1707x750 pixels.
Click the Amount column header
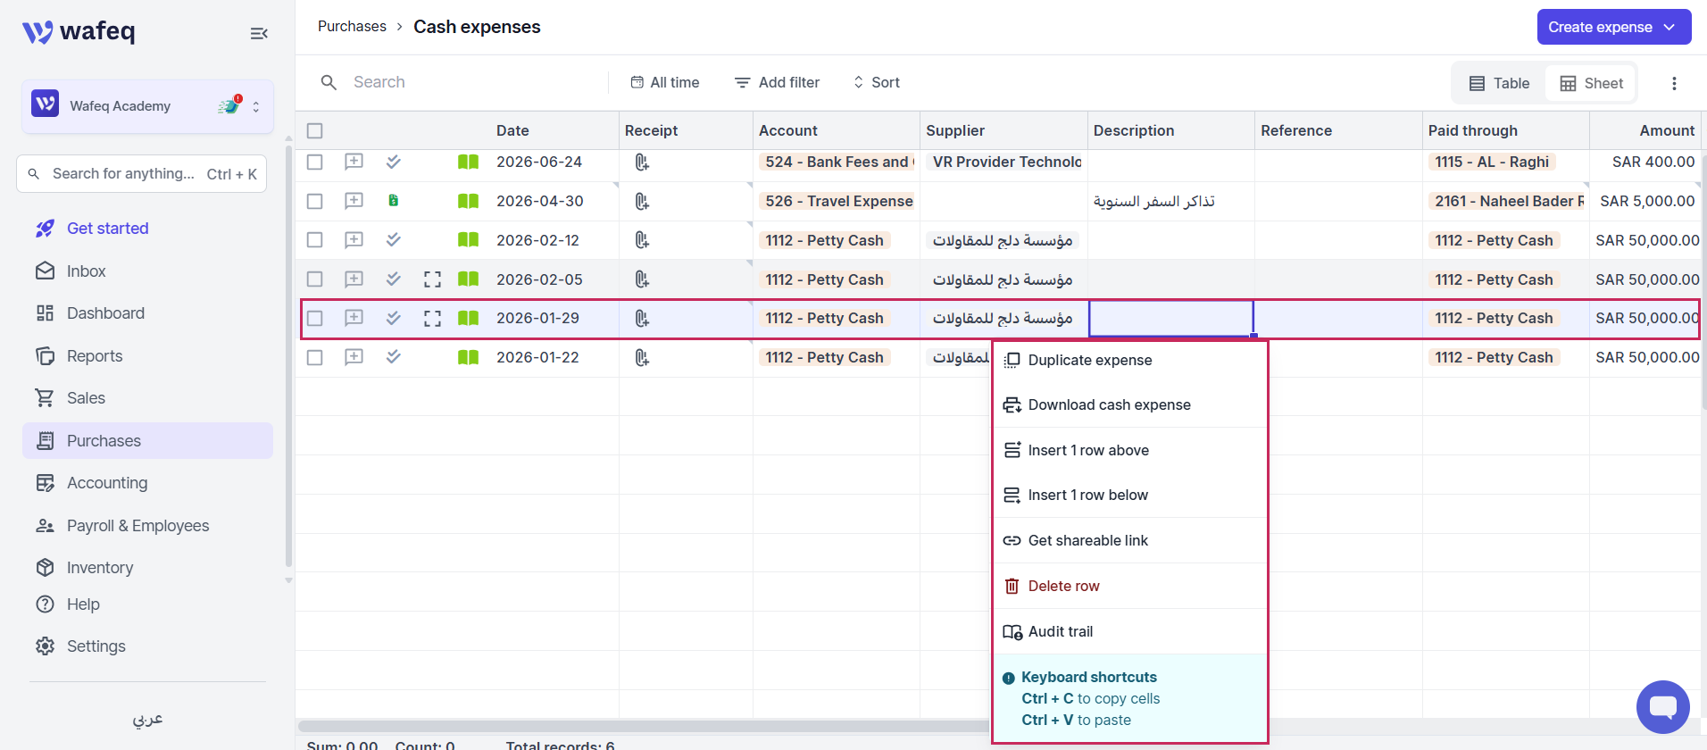(1667, 130)
